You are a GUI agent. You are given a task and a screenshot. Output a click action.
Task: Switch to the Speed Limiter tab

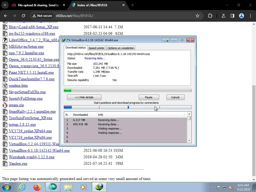pyautogui.click(x=96, y=48)
